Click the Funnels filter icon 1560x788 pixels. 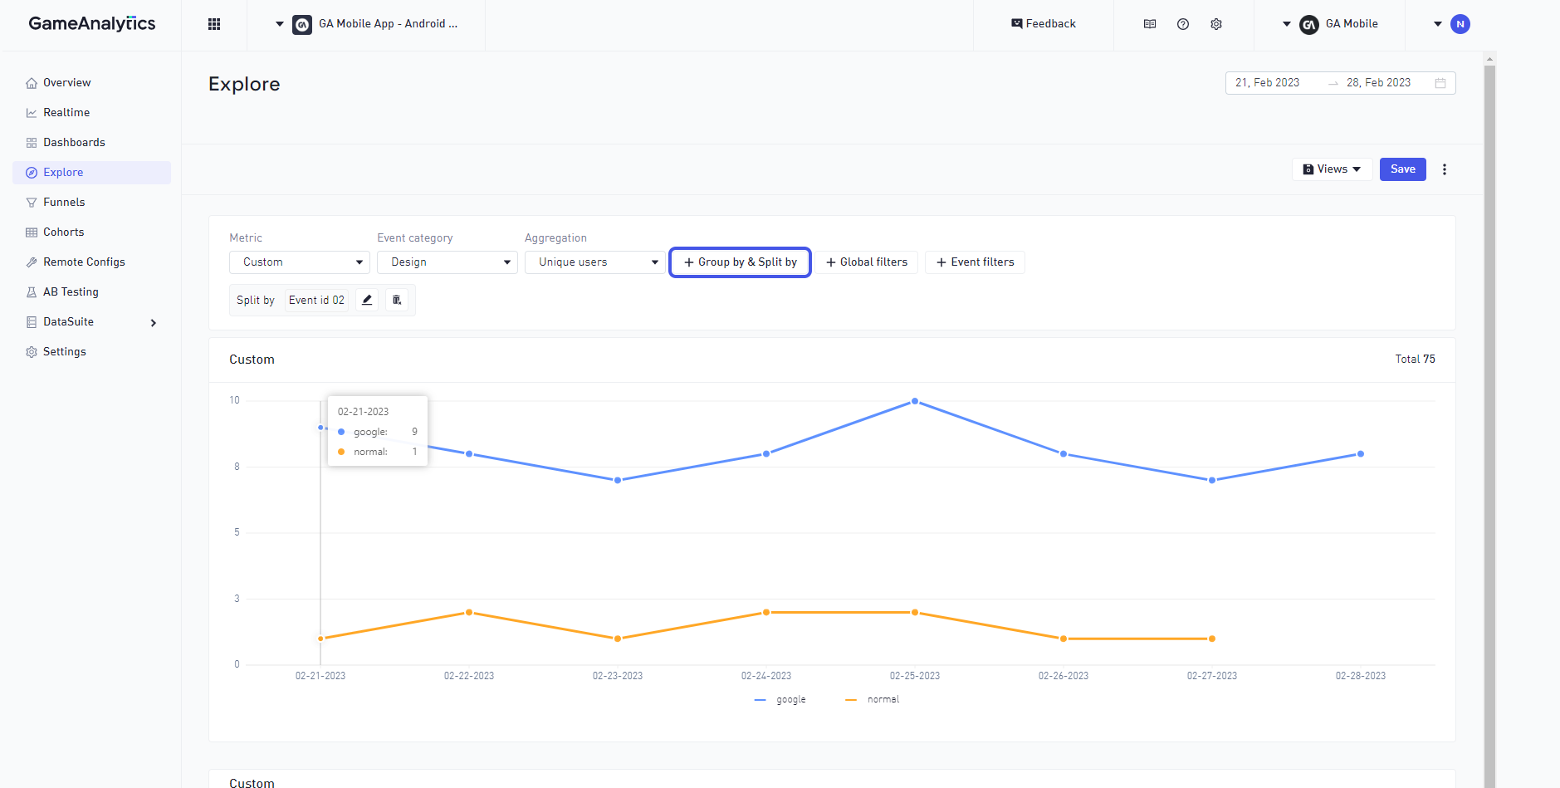click(x=32, y=203)
